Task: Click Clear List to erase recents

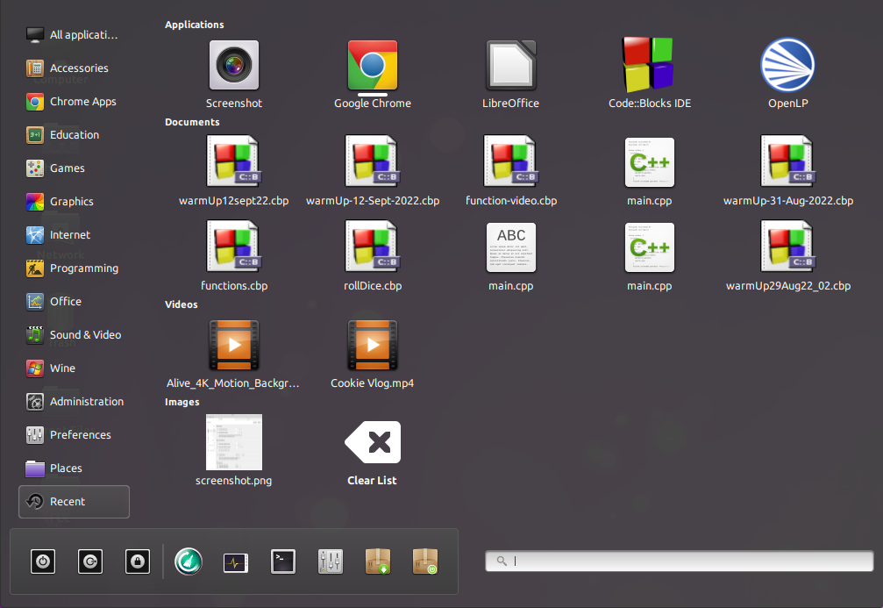Action: (x=373, y=453)
